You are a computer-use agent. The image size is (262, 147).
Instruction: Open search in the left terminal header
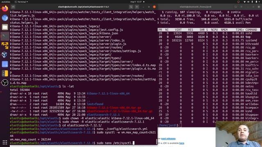pos(131,7)
